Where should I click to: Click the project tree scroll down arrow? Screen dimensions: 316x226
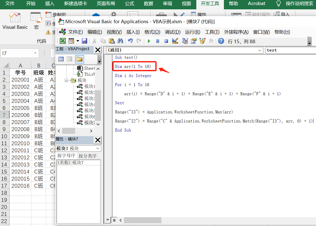coord(98,124)
